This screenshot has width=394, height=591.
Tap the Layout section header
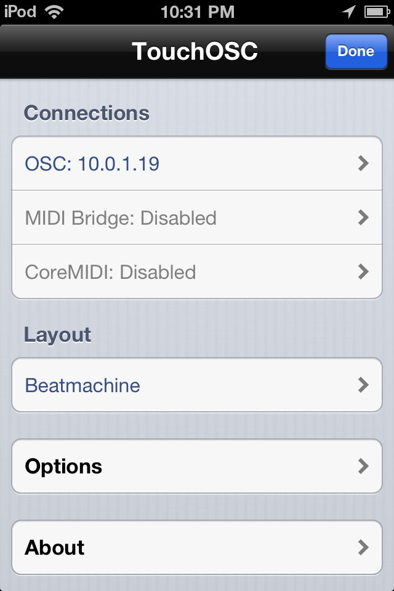(x=57, y=335)
